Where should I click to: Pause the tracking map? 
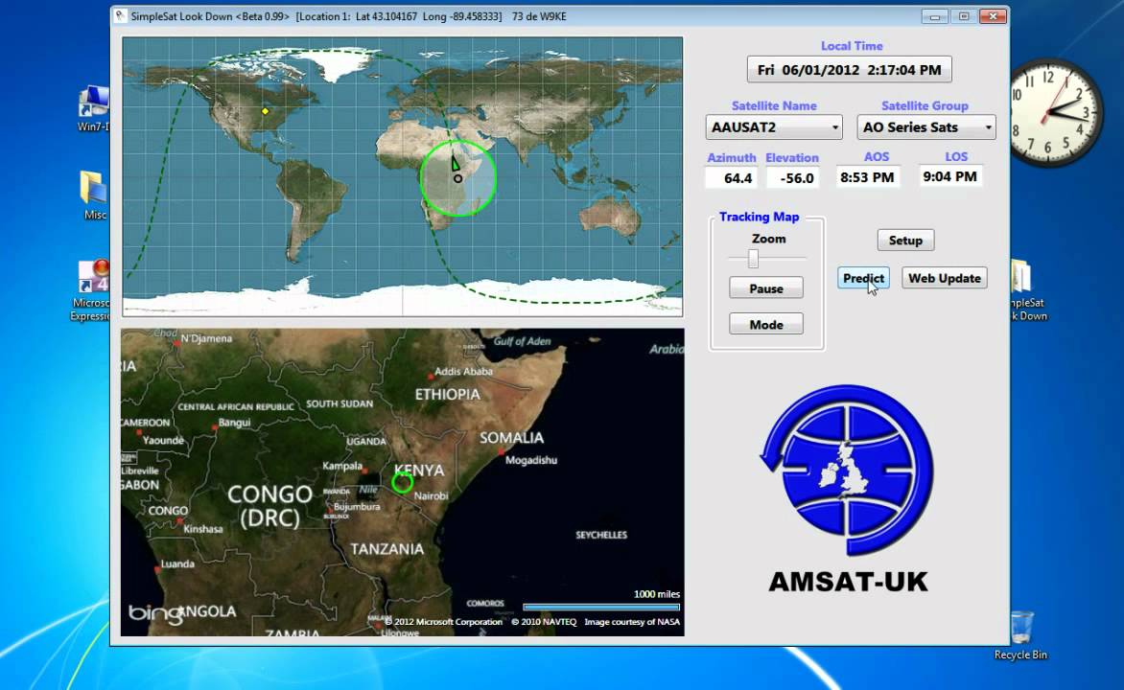point(765,288)
